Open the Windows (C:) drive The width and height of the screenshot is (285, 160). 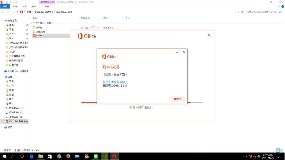(16, 108)
